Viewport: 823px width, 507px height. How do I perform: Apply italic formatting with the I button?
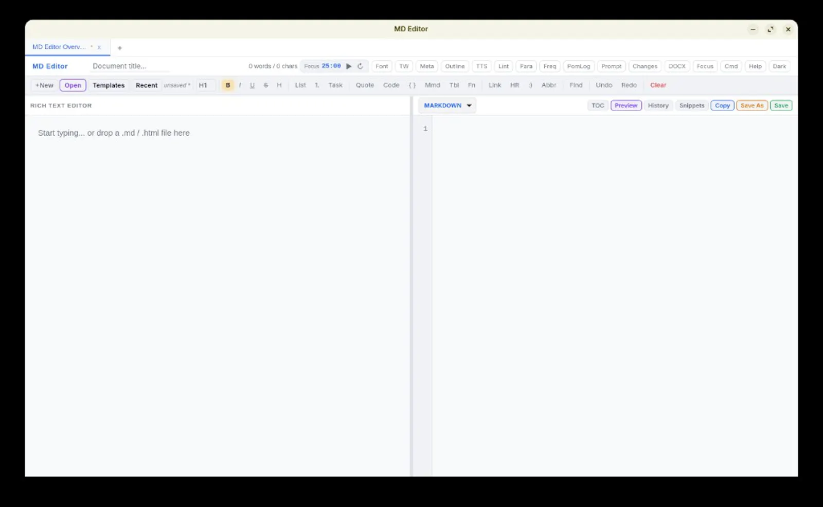tap(240, 85)
